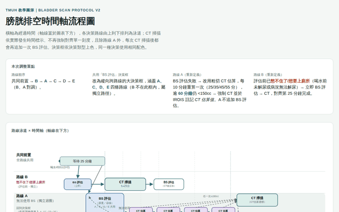The width and height of the screenshot is (339, 212).
Task: Click the 路線順序 summary column label
Action: point(19,75)
